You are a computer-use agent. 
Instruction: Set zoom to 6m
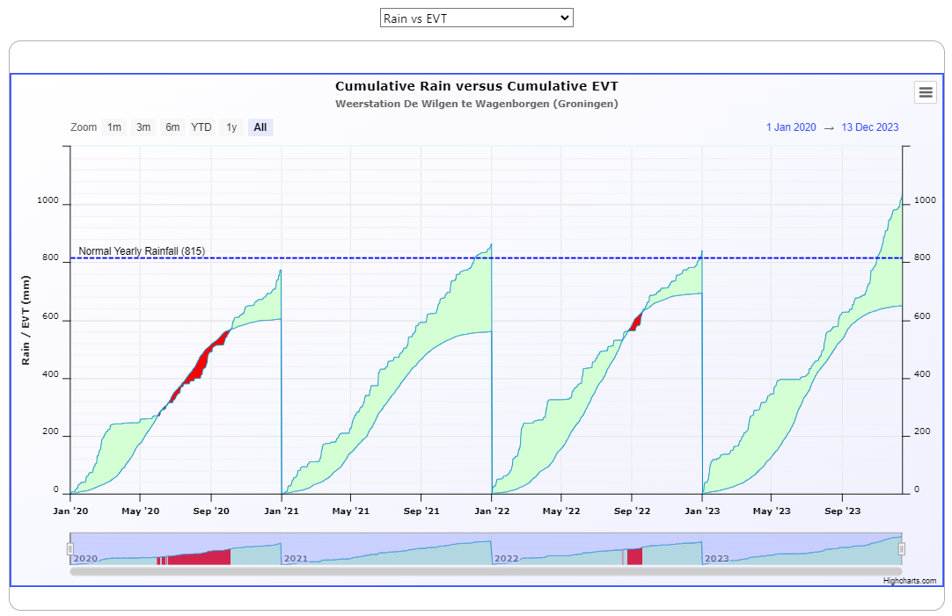click(x=172, y=127)
